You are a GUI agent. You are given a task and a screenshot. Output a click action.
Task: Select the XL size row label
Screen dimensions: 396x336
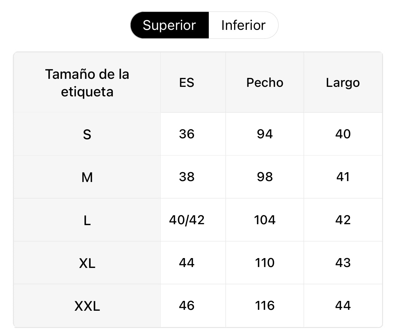point(87,263)
